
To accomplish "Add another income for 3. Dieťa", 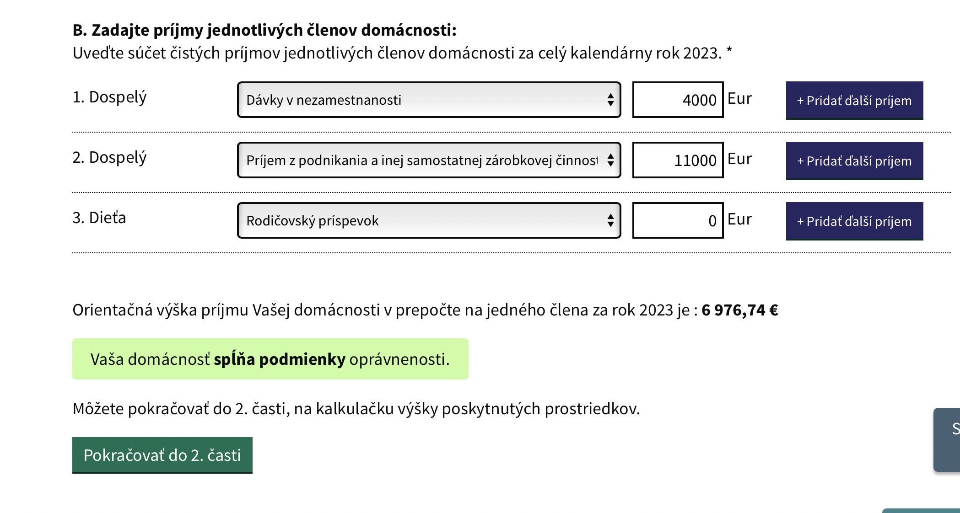I will click(x=854, y=221).
